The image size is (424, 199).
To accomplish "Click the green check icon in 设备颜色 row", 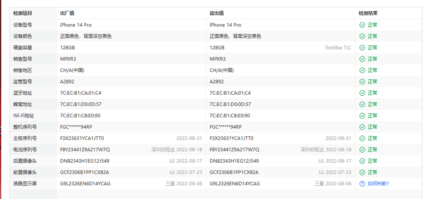I will (x=362, y=36).
